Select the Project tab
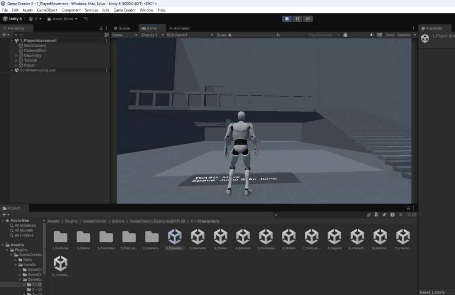This screenshot has width=455, height=295. [11, 208]
